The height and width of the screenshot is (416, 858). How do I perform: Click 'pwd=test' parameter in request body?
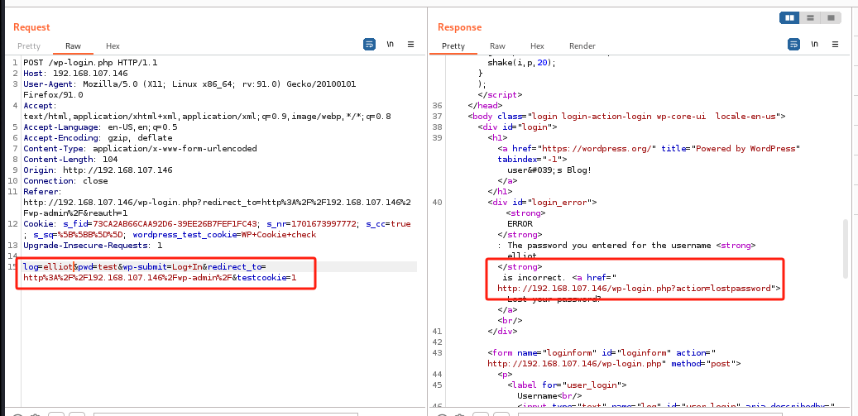pos(97,267)
